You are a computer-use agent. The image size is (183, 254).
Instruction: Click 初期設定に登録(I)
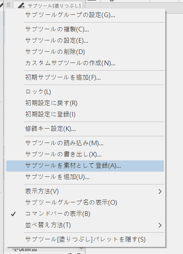85,114
